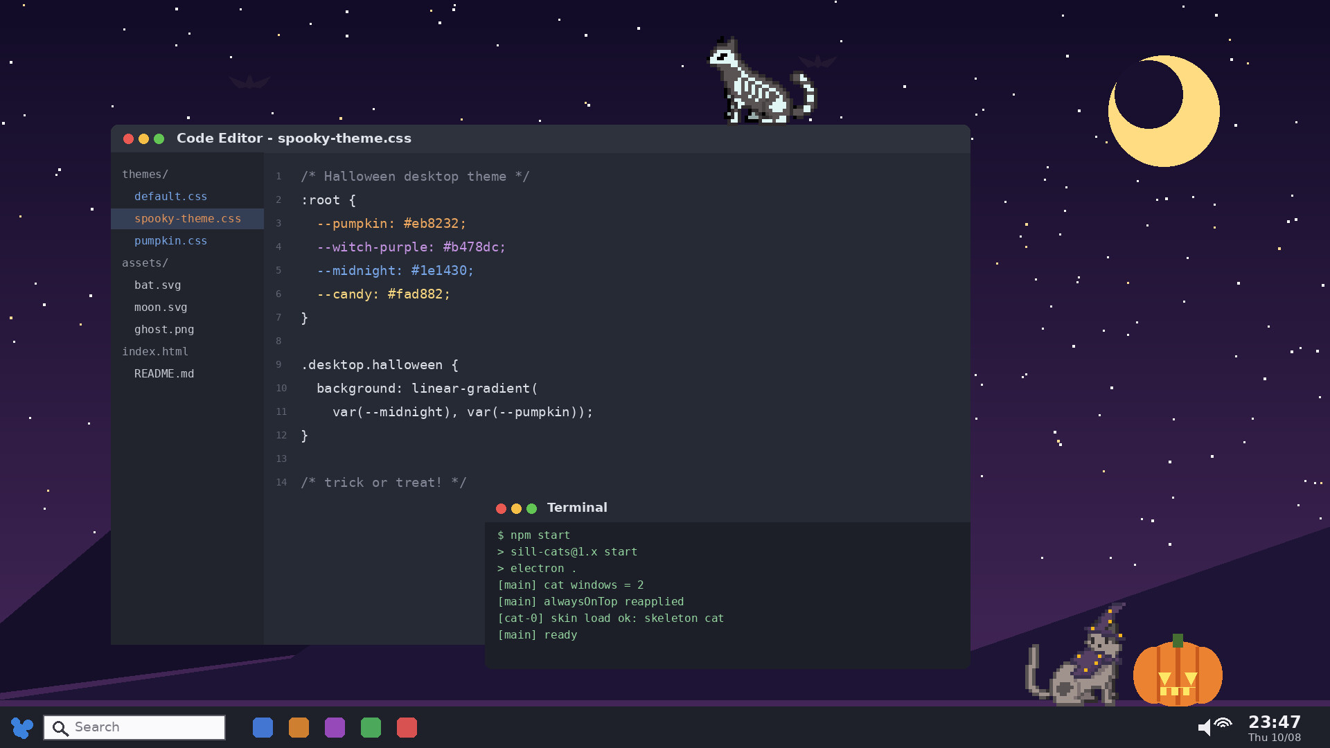Click 'skin load ok: skeleton cat' line
Viewport: 1330px width, 748px height.
click(611, 618)
